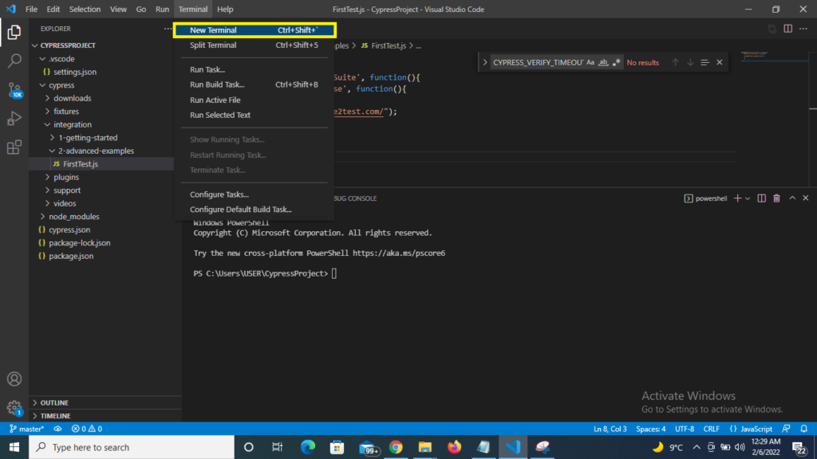Split the terminal panel icon

pos(762,198)
